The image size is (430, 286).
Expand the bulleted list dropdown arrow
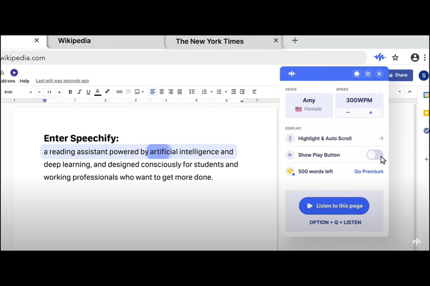pyautogui.click(x=226, y=92)
